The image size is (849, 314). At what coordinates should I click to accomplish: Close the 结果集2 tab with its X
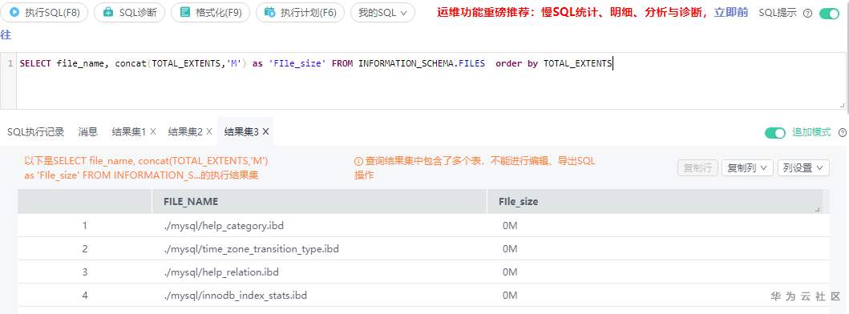(209, 131)
